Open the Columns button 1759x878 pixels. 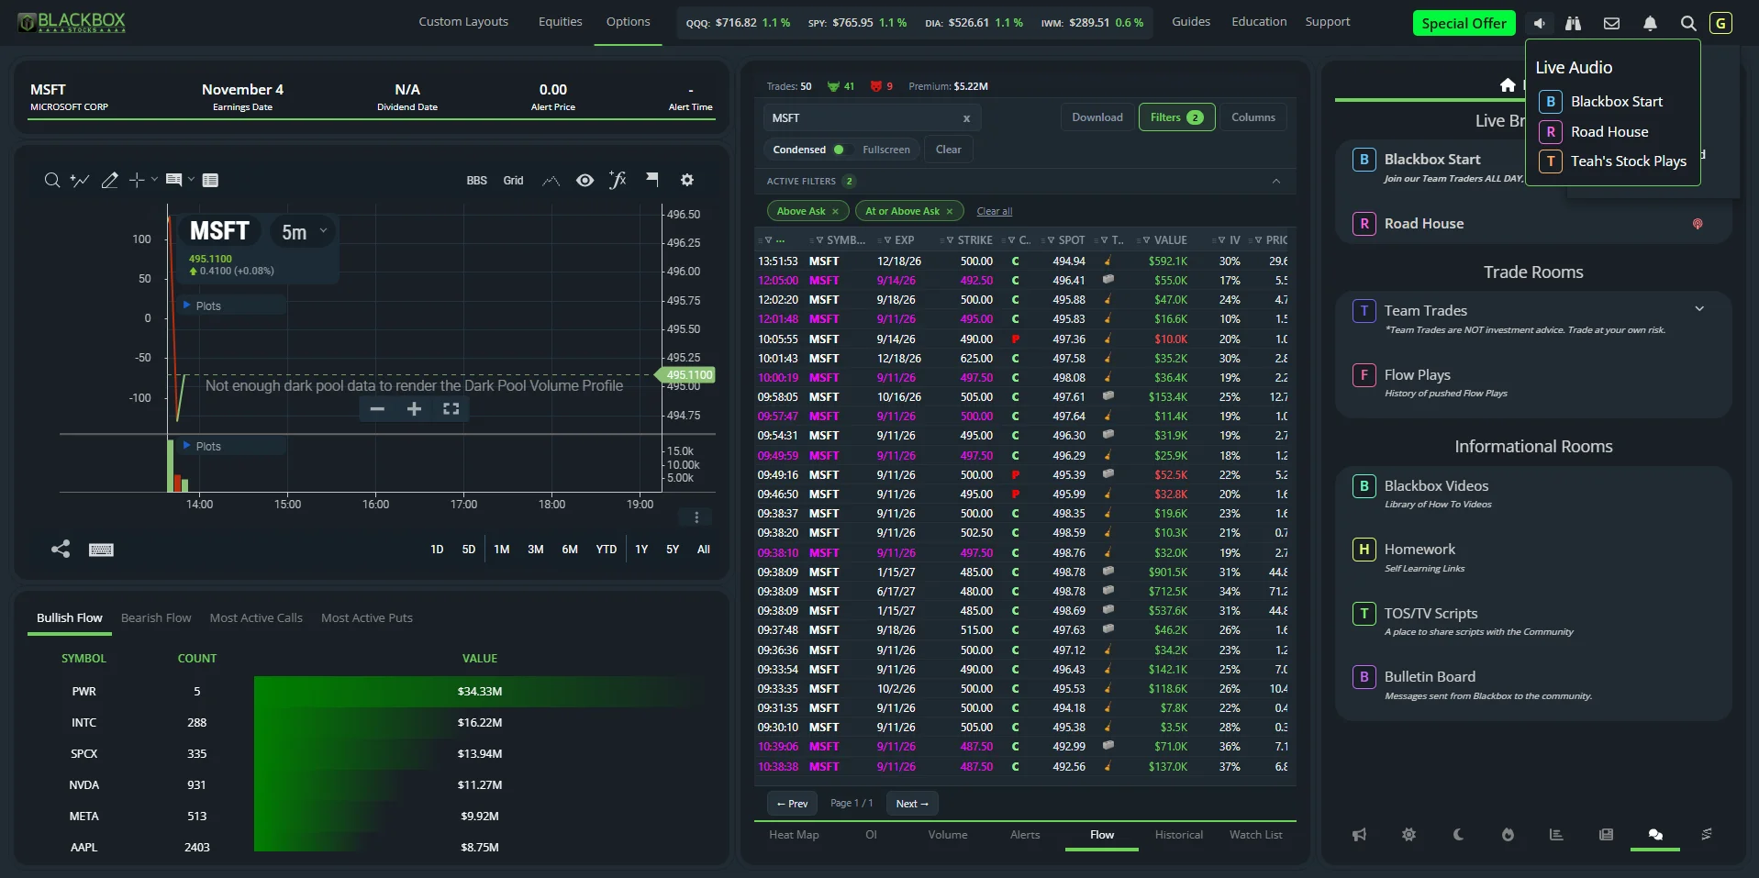click(1253, 117)
